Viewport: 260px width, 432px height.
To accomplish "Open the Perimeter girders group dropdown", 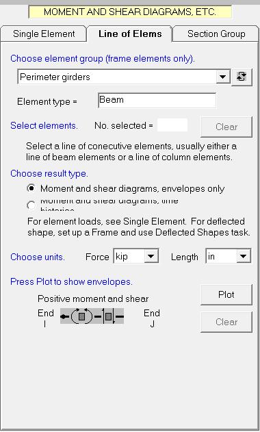I will [x=223, y=77].
